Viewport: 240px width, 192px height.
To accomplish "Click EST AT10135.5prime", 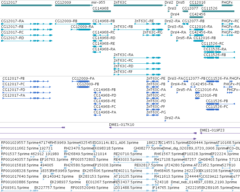I will (134, 179).
